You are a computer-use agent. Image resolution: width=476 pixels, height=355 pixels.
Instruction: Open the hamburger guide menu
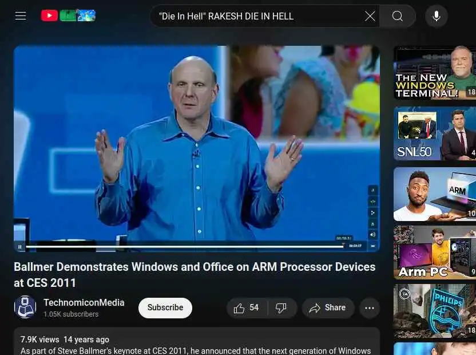[21, 16]
